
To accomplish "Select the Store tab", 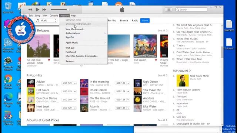I will coord(145,21).
